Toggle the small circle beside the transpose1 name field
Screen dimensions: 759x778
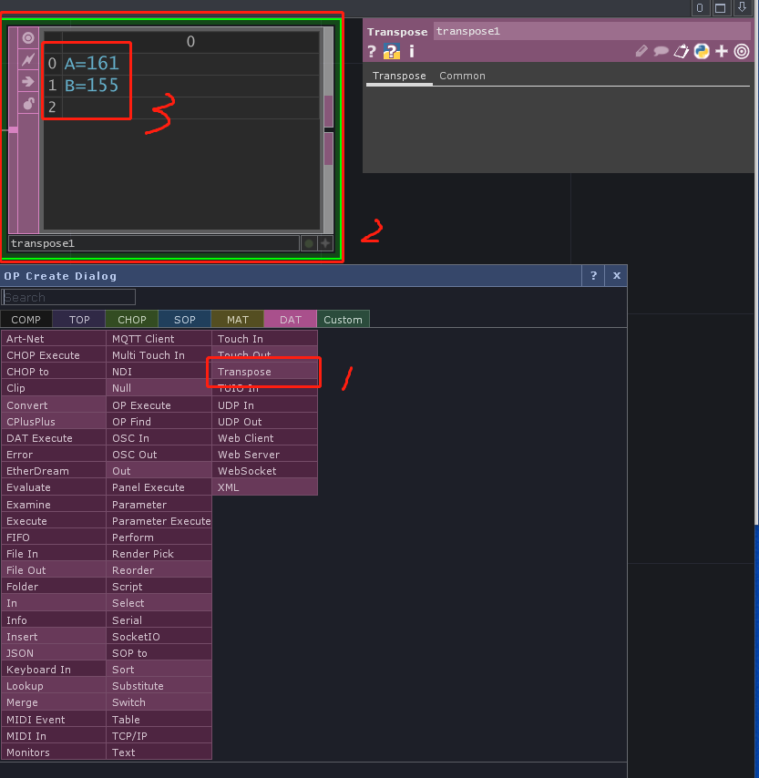pyautogui.click(x=309, y=243)
